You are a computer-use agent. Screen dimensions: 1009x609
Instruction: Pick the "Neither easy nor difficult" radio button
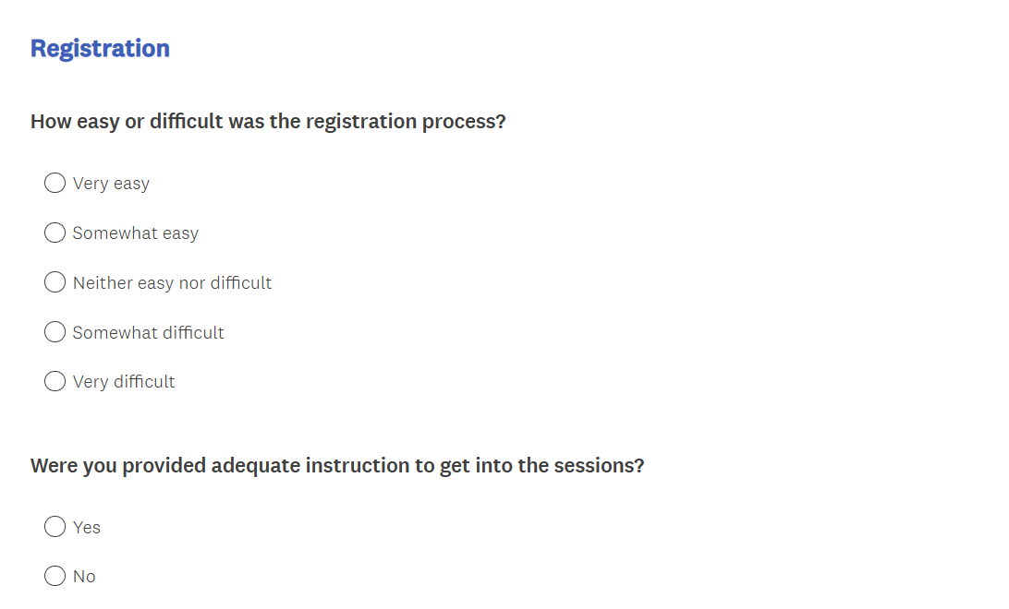pyautogui.click(x=55, y=282)
